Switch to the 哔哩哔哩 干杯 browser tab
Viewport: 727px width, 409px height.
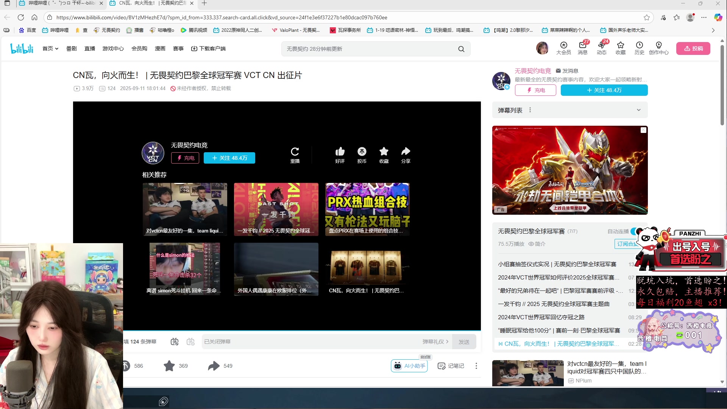61,3
